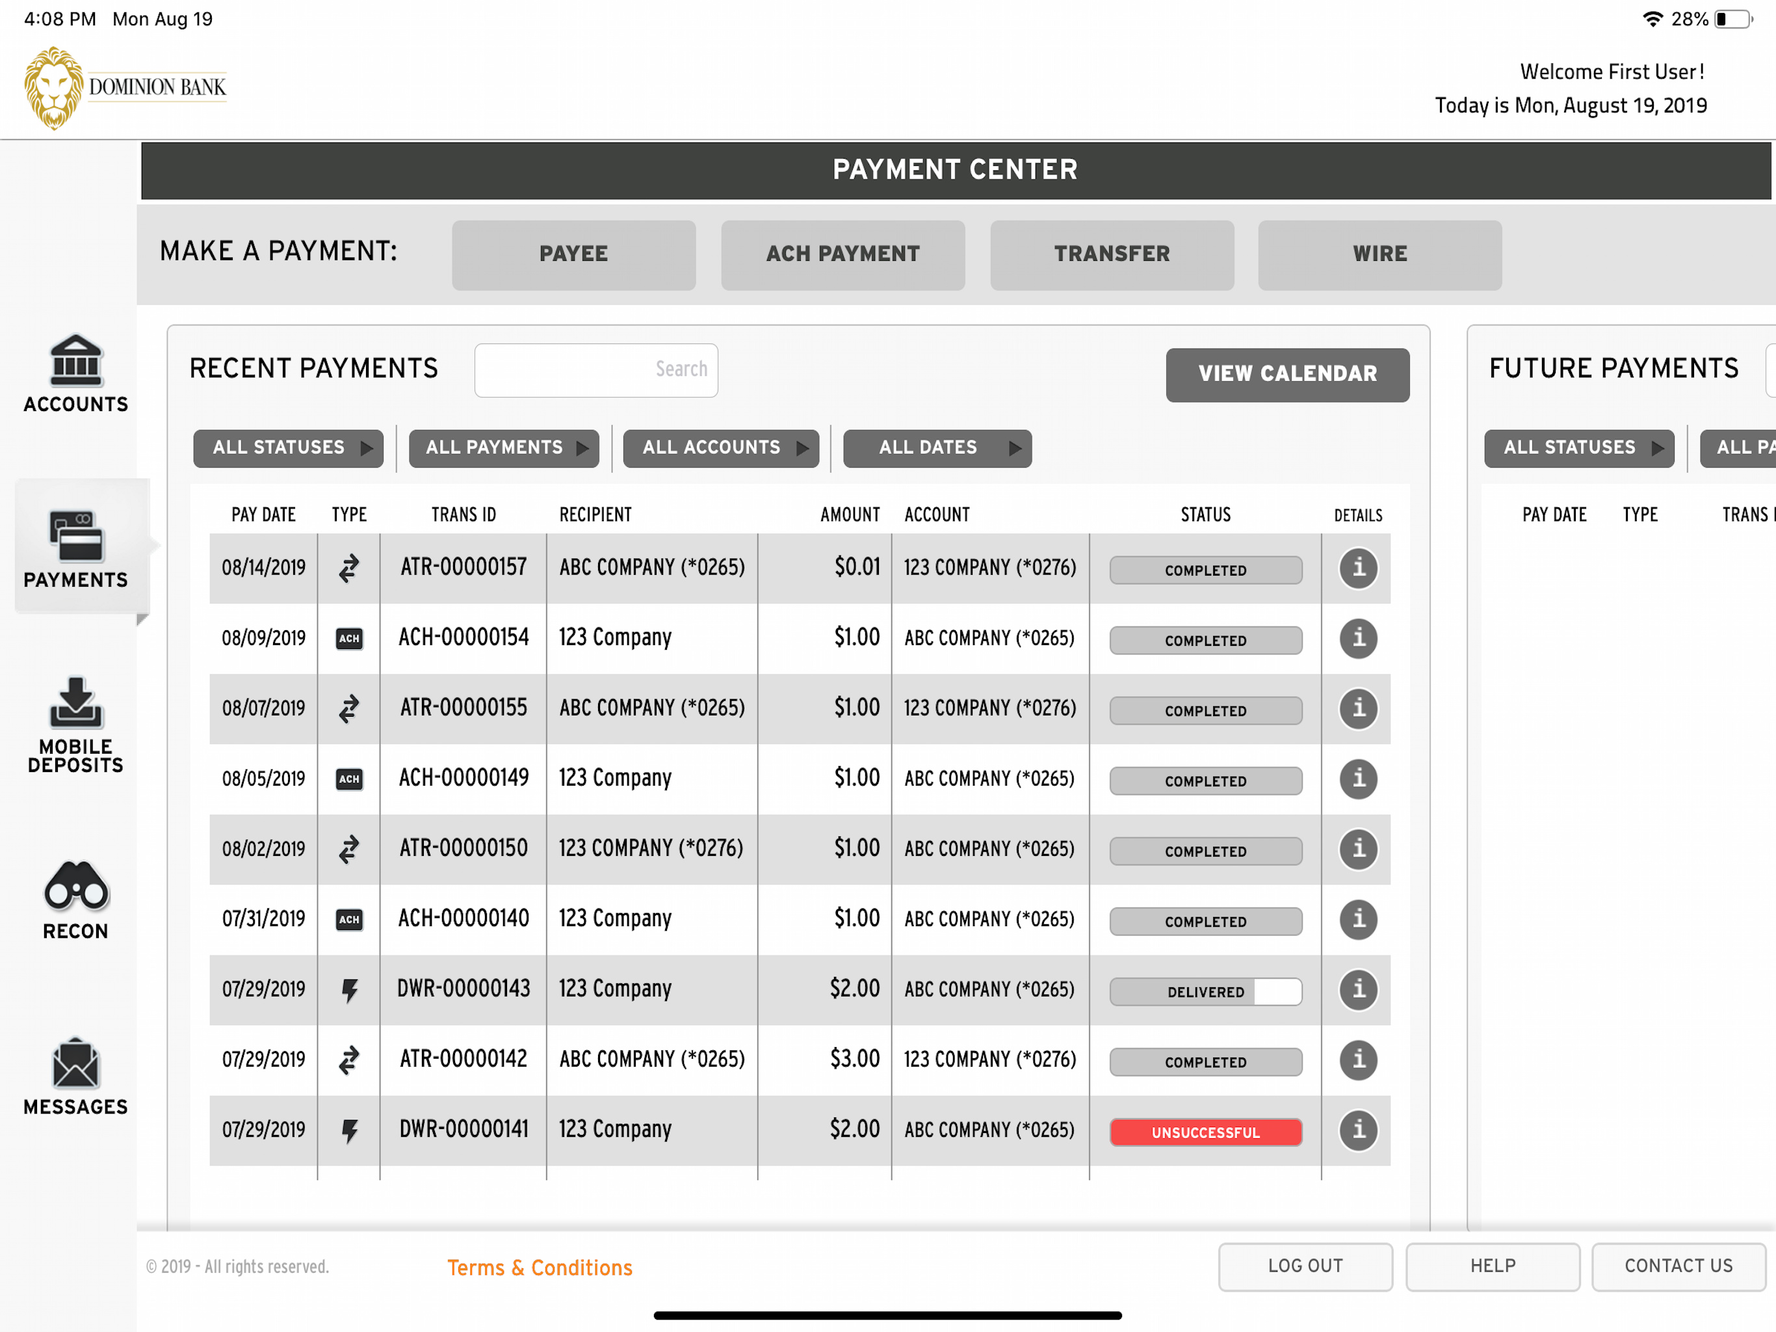1776x1332 pixels.
Task: Open the Accounts section in sidebar
Action: tap(75, 375)
